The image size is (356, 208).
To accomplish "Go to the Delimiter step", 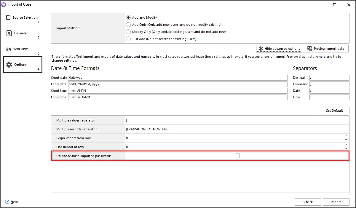I will [x=21, y=33].
